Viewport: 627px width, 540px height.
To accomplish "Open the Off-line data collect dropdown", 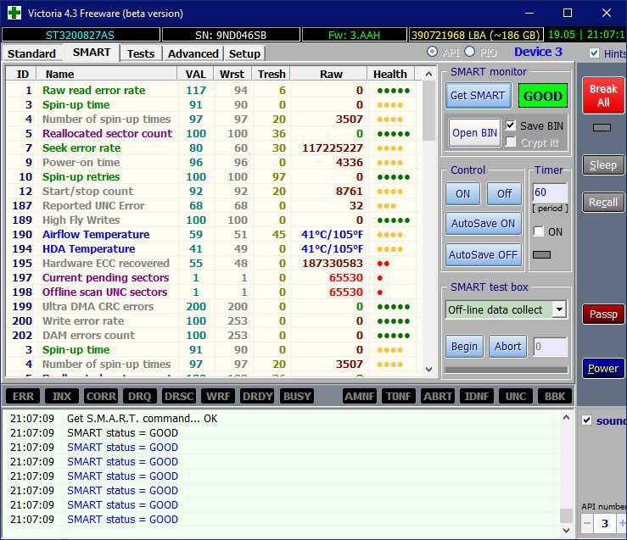I will coord(559,309).
